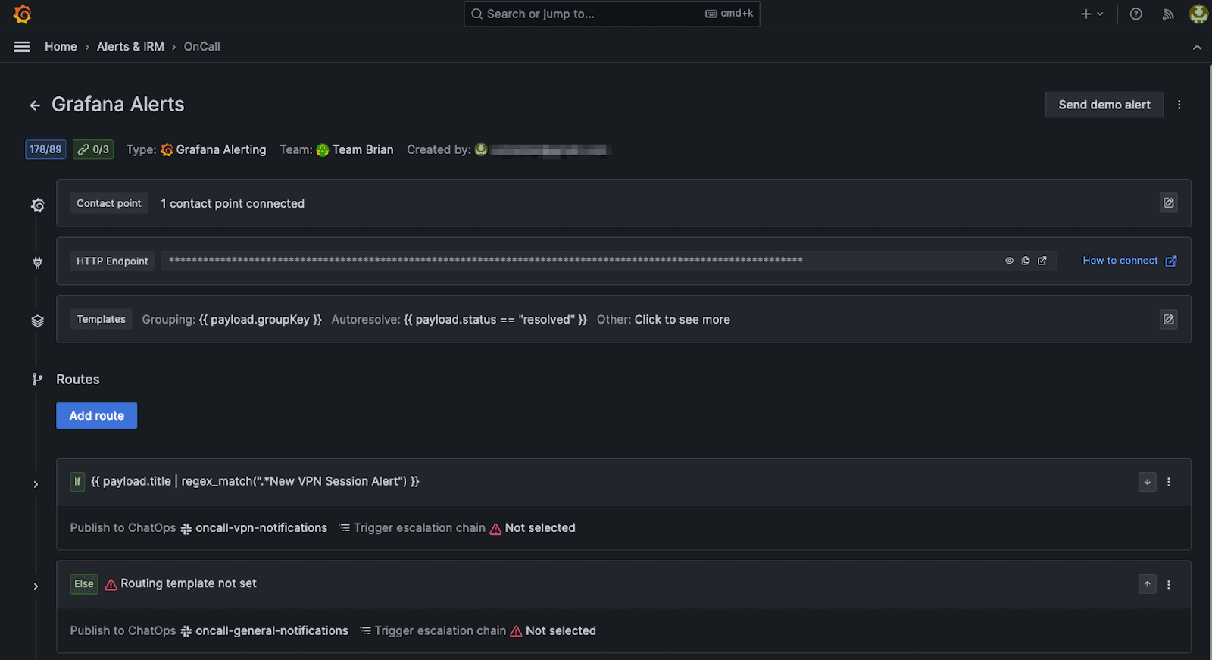Viewport: 1212px width, 660px height.
Task: Go to Alerts & IRM breadcrumb
Action: [x=130, y=46]
